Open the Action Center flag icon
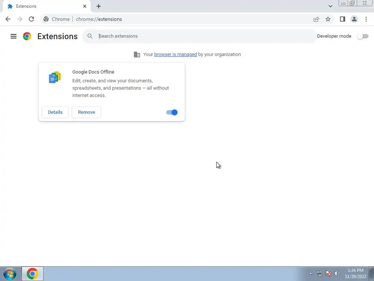The height and width of the screenshot is (281, 374). 328,273
